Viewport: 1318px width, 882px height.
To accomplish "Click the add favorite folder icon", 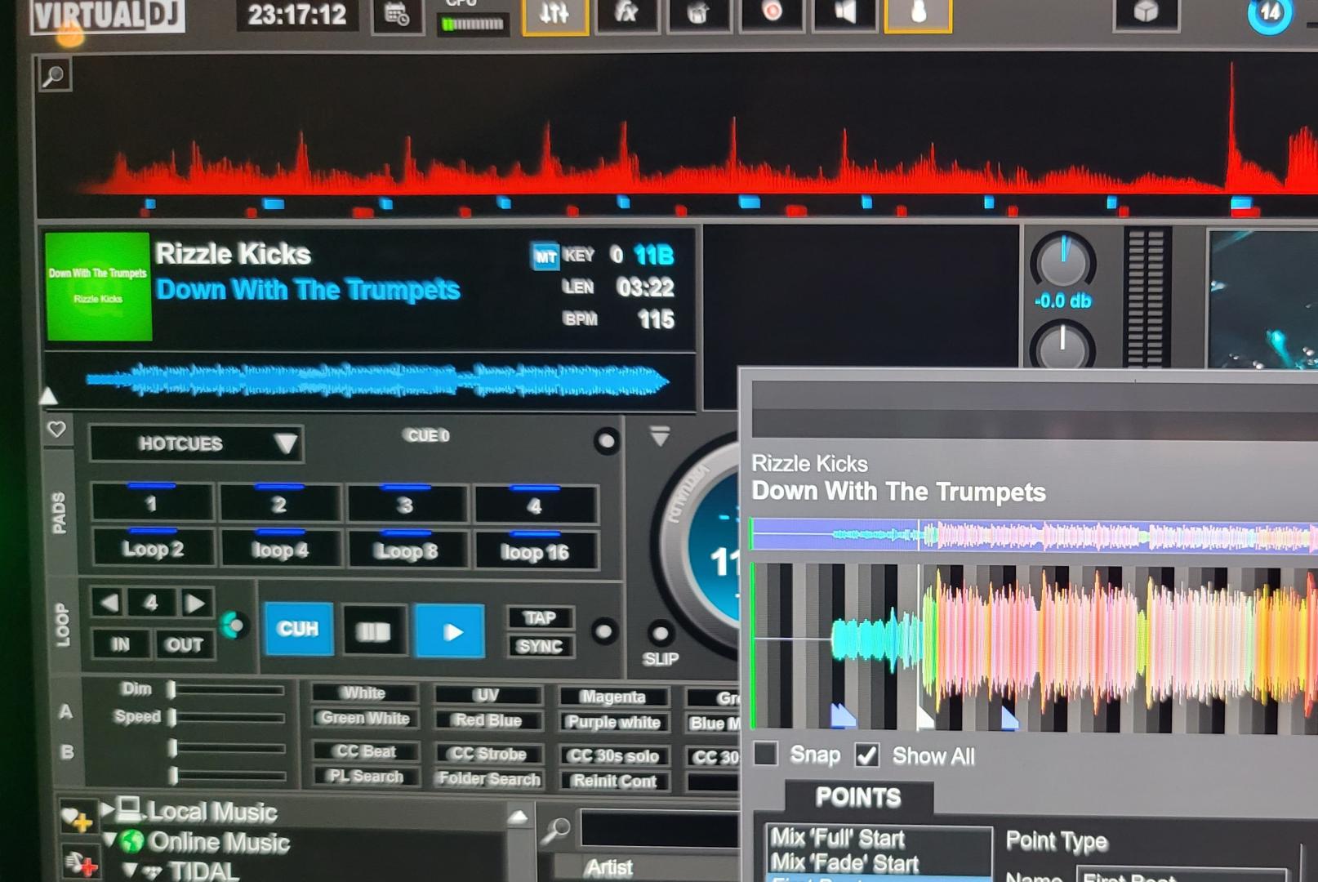I will pos(78,817).
